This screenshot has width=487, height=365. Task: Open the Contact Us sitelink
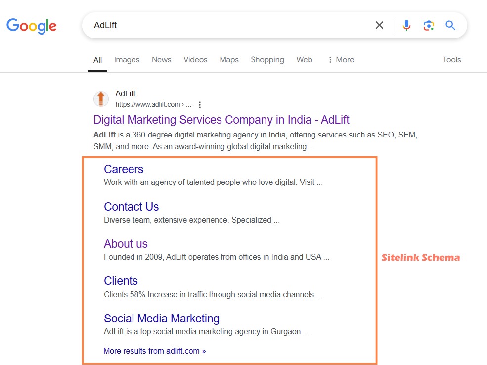(132, 207)
